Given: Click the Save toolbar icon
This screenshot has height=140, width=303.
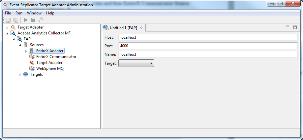Looking at the screenshot, I should click(8, 20).
